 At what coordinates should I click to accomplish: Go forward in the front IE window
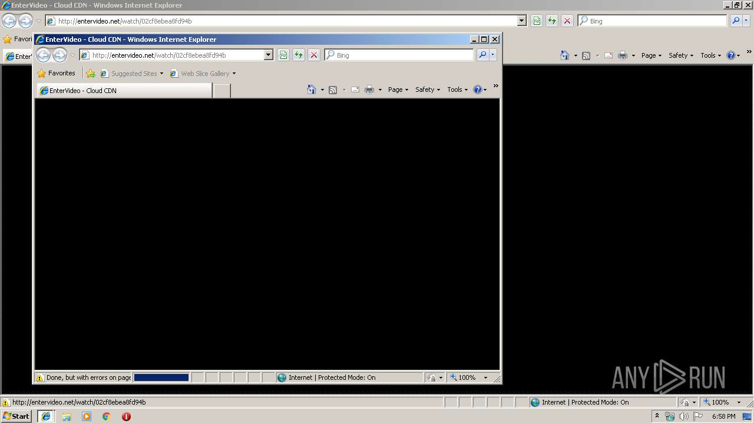pyautogui.click(x=59, y=55)
